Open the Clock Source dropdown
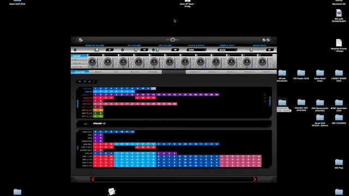The image size is (349, 196). pyautogui.click(x=196, y=50)
